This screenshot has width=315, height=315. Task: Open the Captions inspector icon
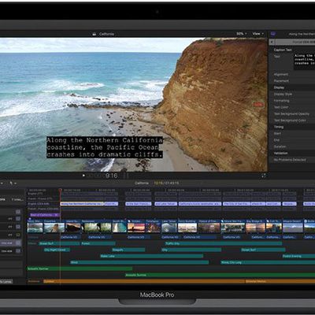[x=273, y=34]
